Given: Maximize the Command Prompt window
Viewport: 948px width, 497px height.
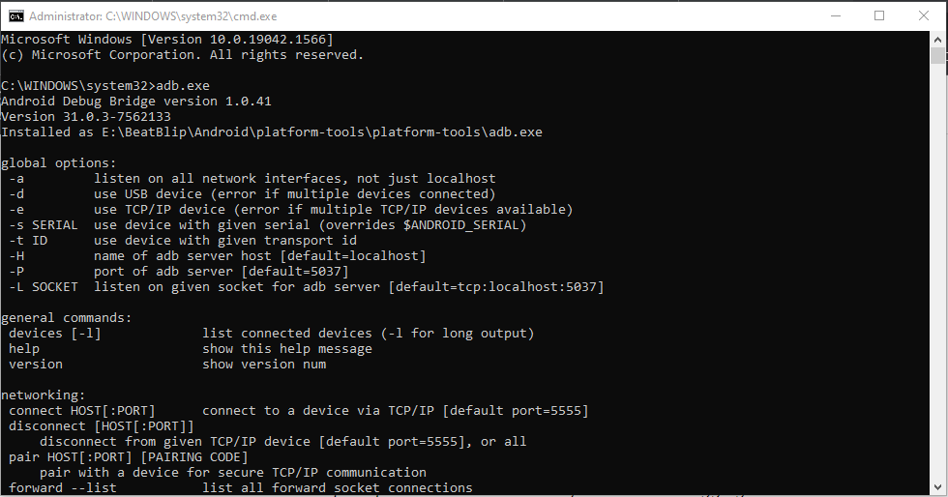Looking at the screenshot, I should click(879, 15).
